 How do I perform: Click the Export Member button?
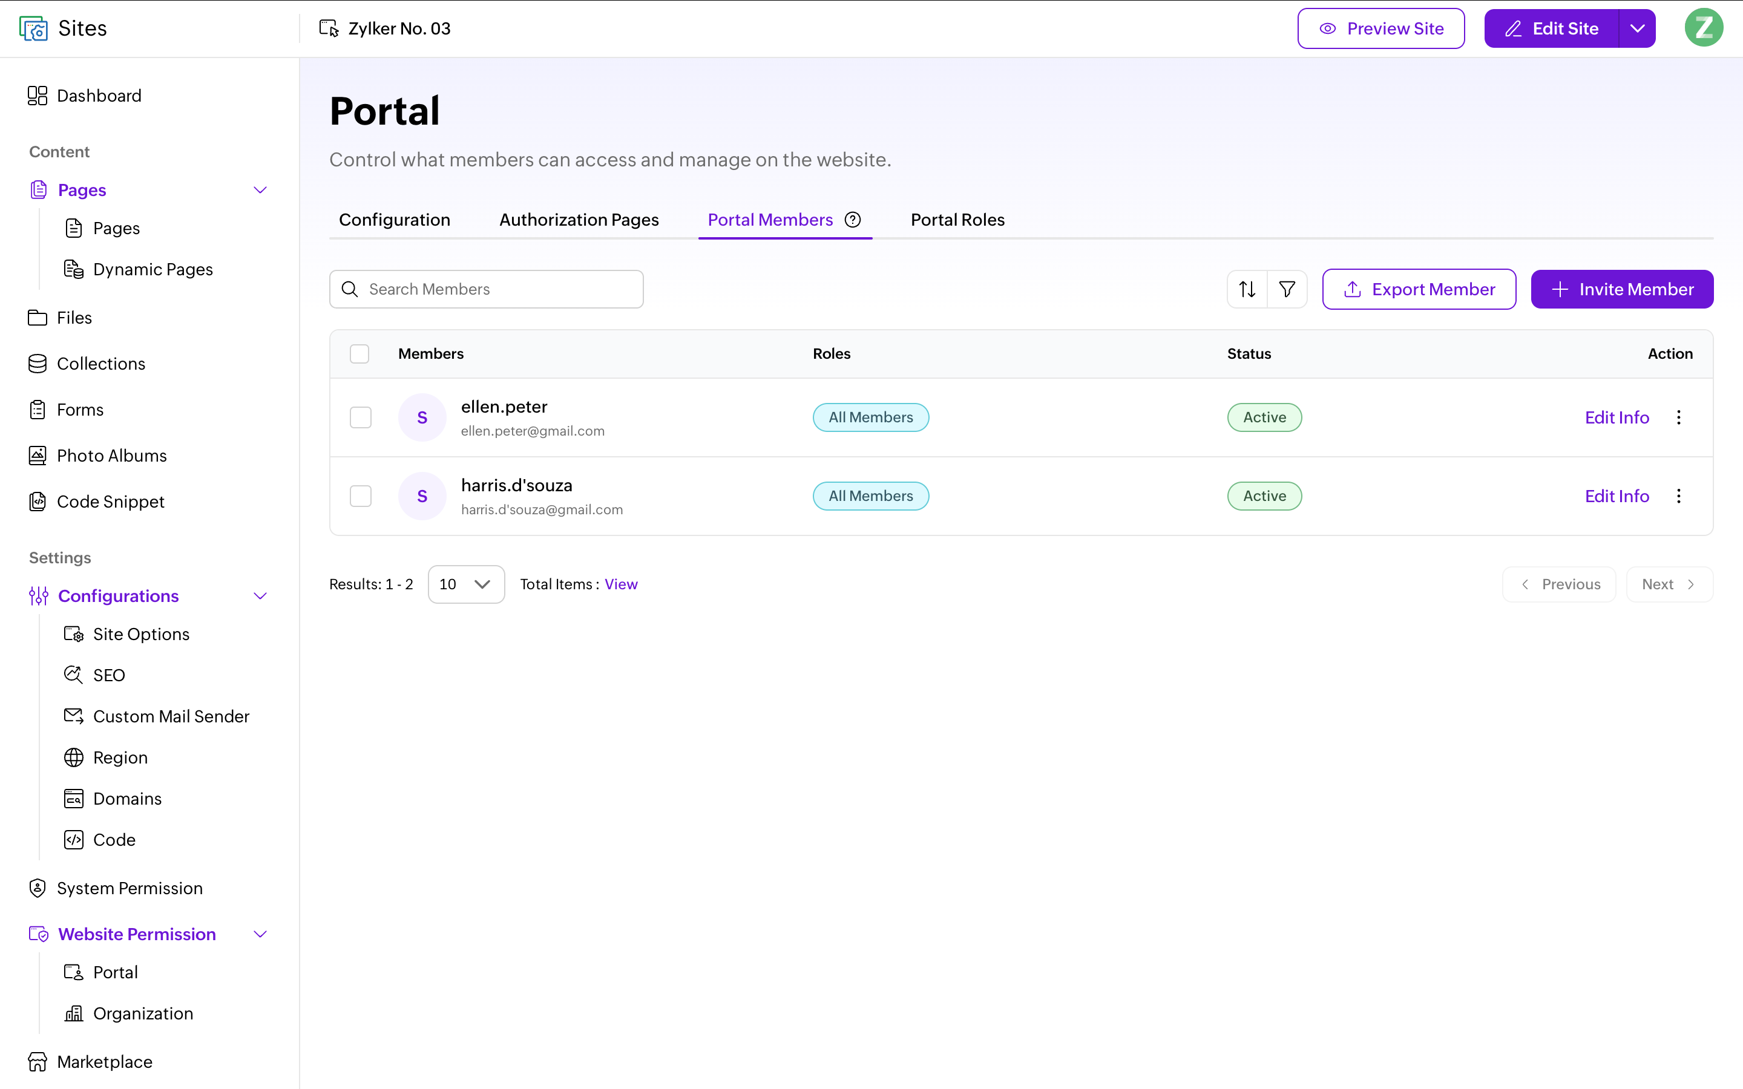click(1419, 289)
